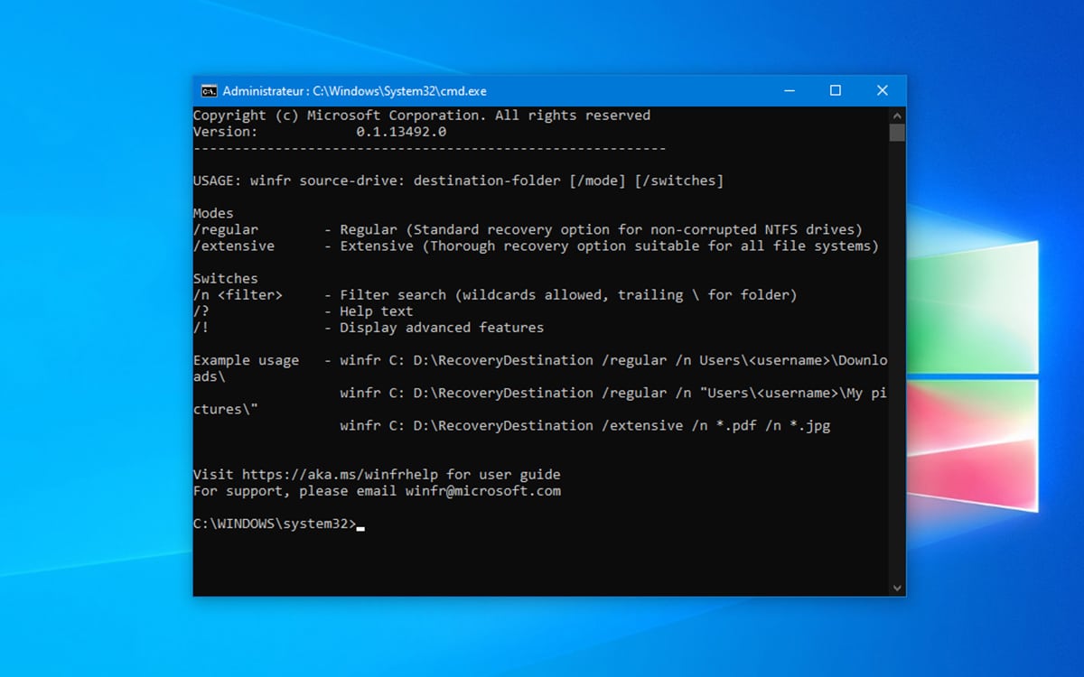Click the Modes heading
Viewport: 1084px width, 677px height.
[x=213, y=213]
